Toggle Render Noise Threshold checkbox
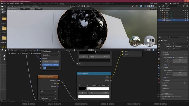189x106 pixels. click(x=173, y=70)
